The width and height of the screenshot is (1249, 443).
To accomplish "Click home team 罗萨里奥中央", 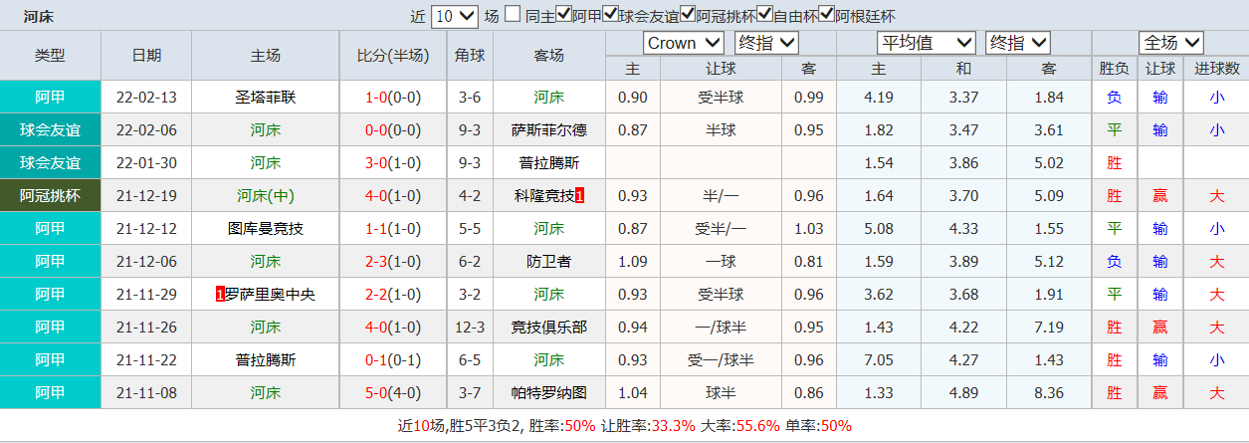I will [270, 295].
